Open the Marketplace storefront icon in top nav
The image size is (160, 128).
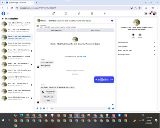coord(92,13)
